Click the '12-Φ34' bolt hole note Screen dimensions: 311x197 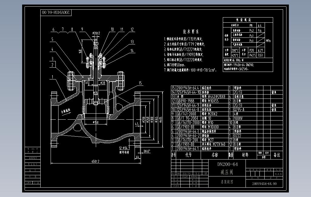pos(123,148)
